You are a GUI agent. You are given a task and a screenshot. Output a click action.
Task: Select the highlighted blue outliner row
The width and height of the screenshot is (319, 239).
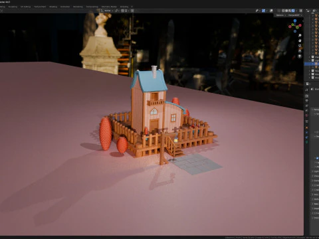click(x=312, y=64)
